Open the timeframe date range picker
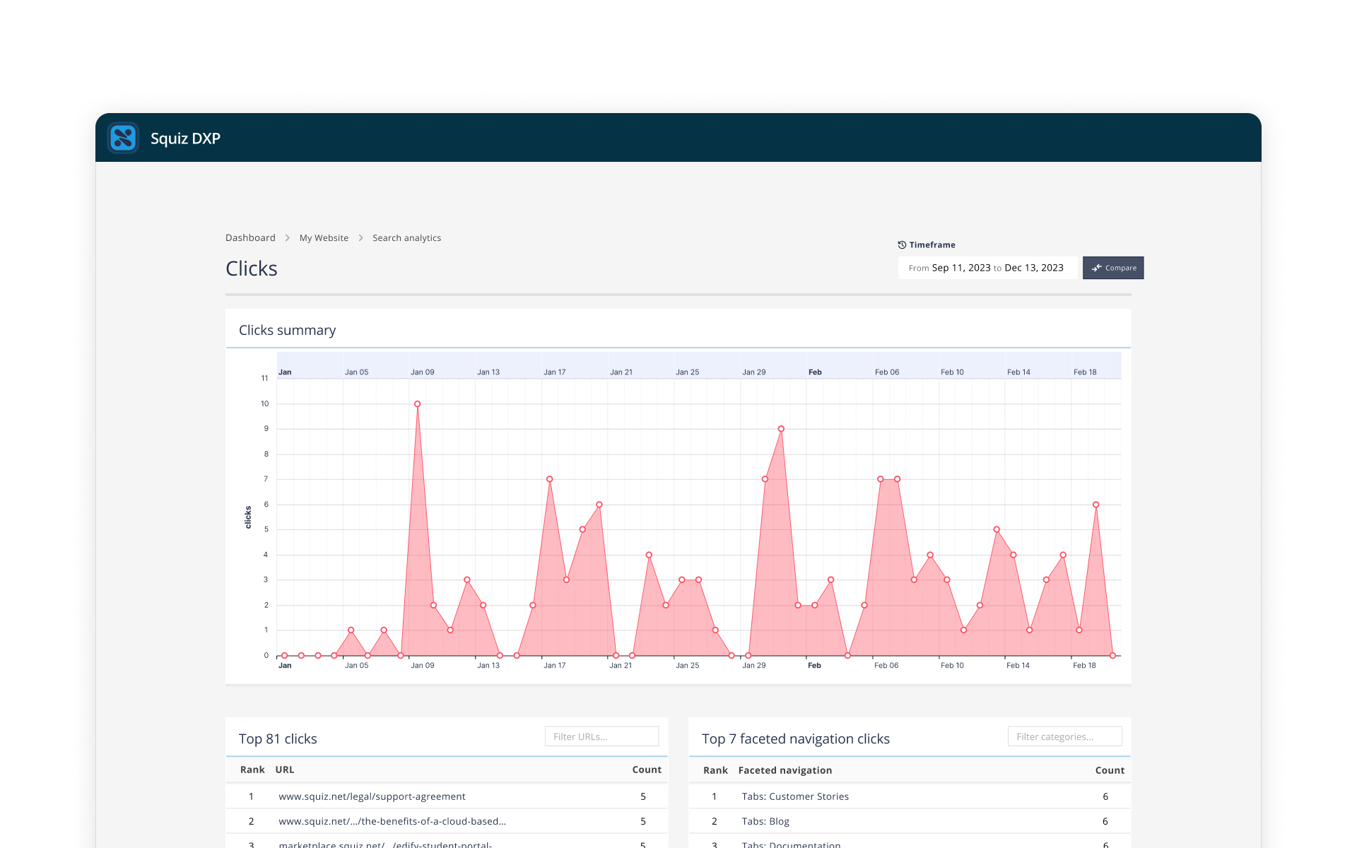1357x848 pixels. 987,268
